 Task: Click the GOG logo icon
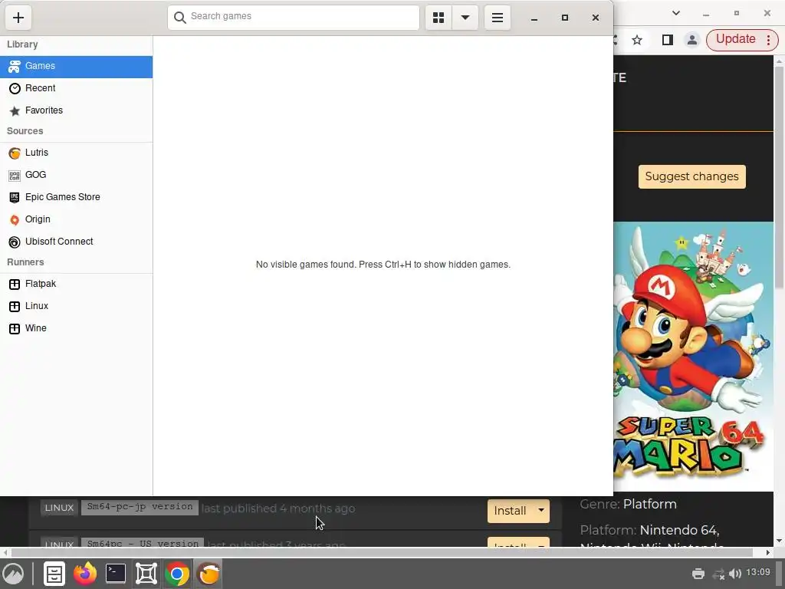coord(15,176)
